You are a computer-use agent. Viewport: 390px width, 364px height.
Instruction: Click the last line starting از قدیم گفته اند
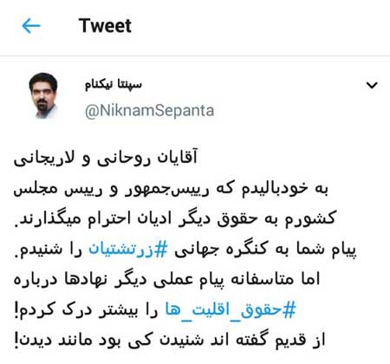170,341
